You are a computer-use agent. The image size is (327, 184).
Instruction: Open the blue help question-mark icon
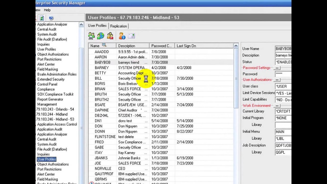click(x=51, y=18)
